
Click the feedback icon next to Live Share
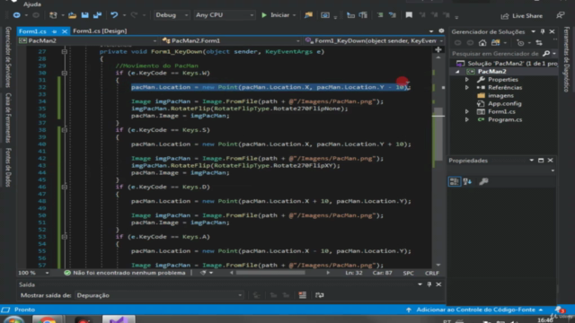[x=560, y=15]
